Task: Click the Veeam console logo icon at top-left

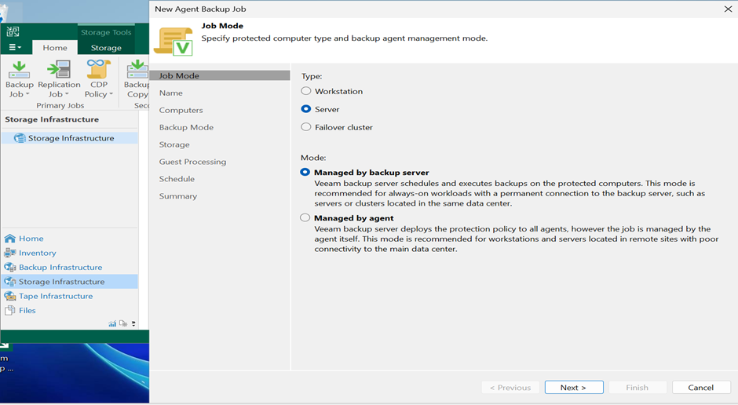Action: tap(13, 32)
